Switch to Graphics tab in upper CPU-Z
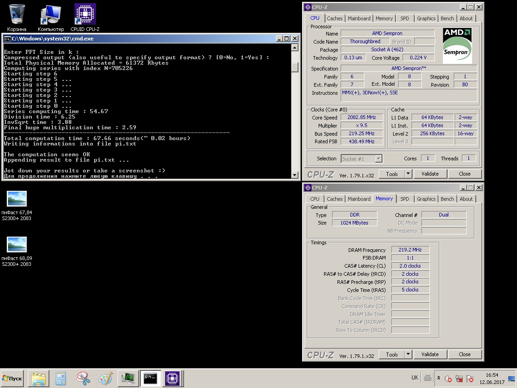The height and width of the screenshot is (388, 517). [x=426, y=18]
